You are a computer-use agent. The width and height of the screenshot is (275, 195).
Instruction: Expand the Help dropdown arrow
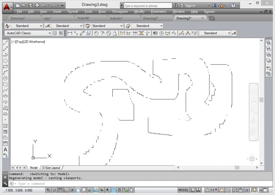tap(238, 5)
